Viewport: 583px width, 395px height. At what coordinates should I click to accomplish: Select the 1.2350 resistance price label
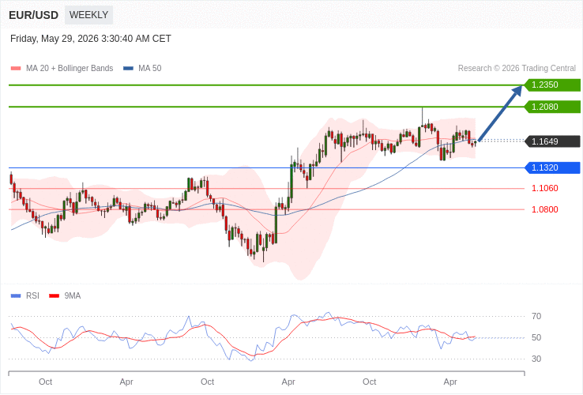pyautogui.click(x=552, y=85)
